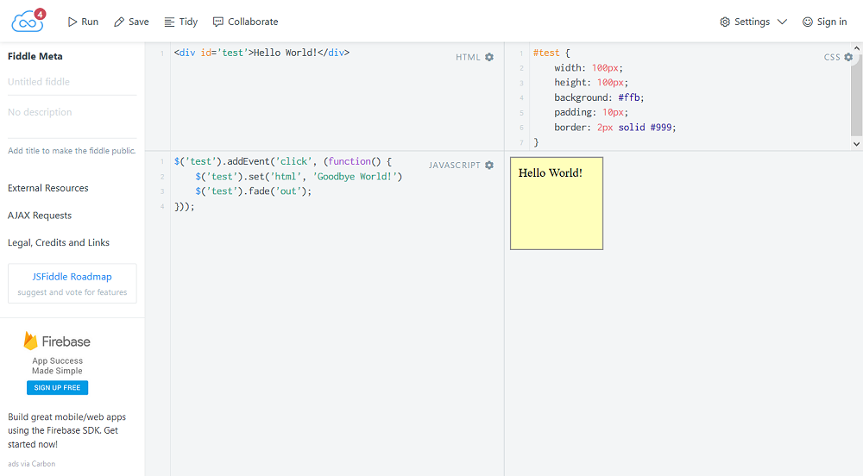Click the Firebase SIGN UP FREE button
The image size is (863, 476).
[57, 388]
